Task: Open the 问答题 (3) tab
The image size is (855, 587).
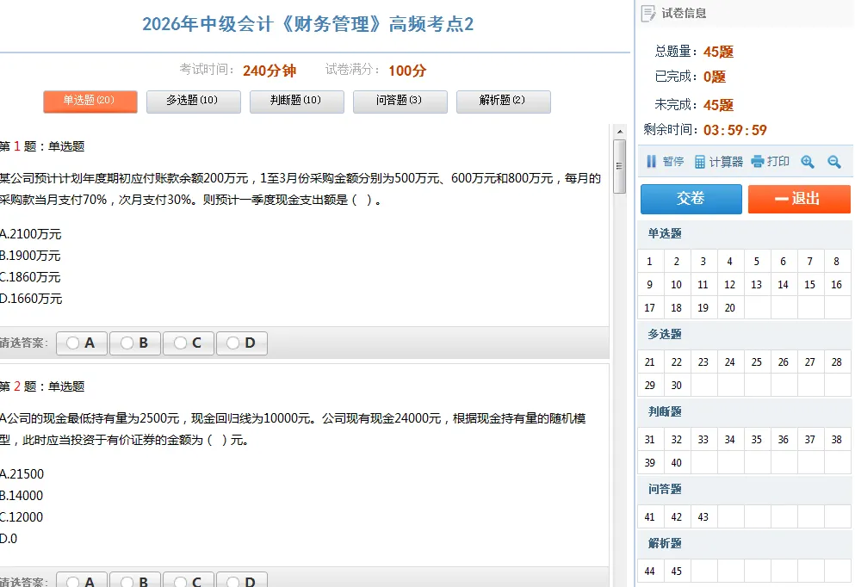Action: click(x=400, y=102)
